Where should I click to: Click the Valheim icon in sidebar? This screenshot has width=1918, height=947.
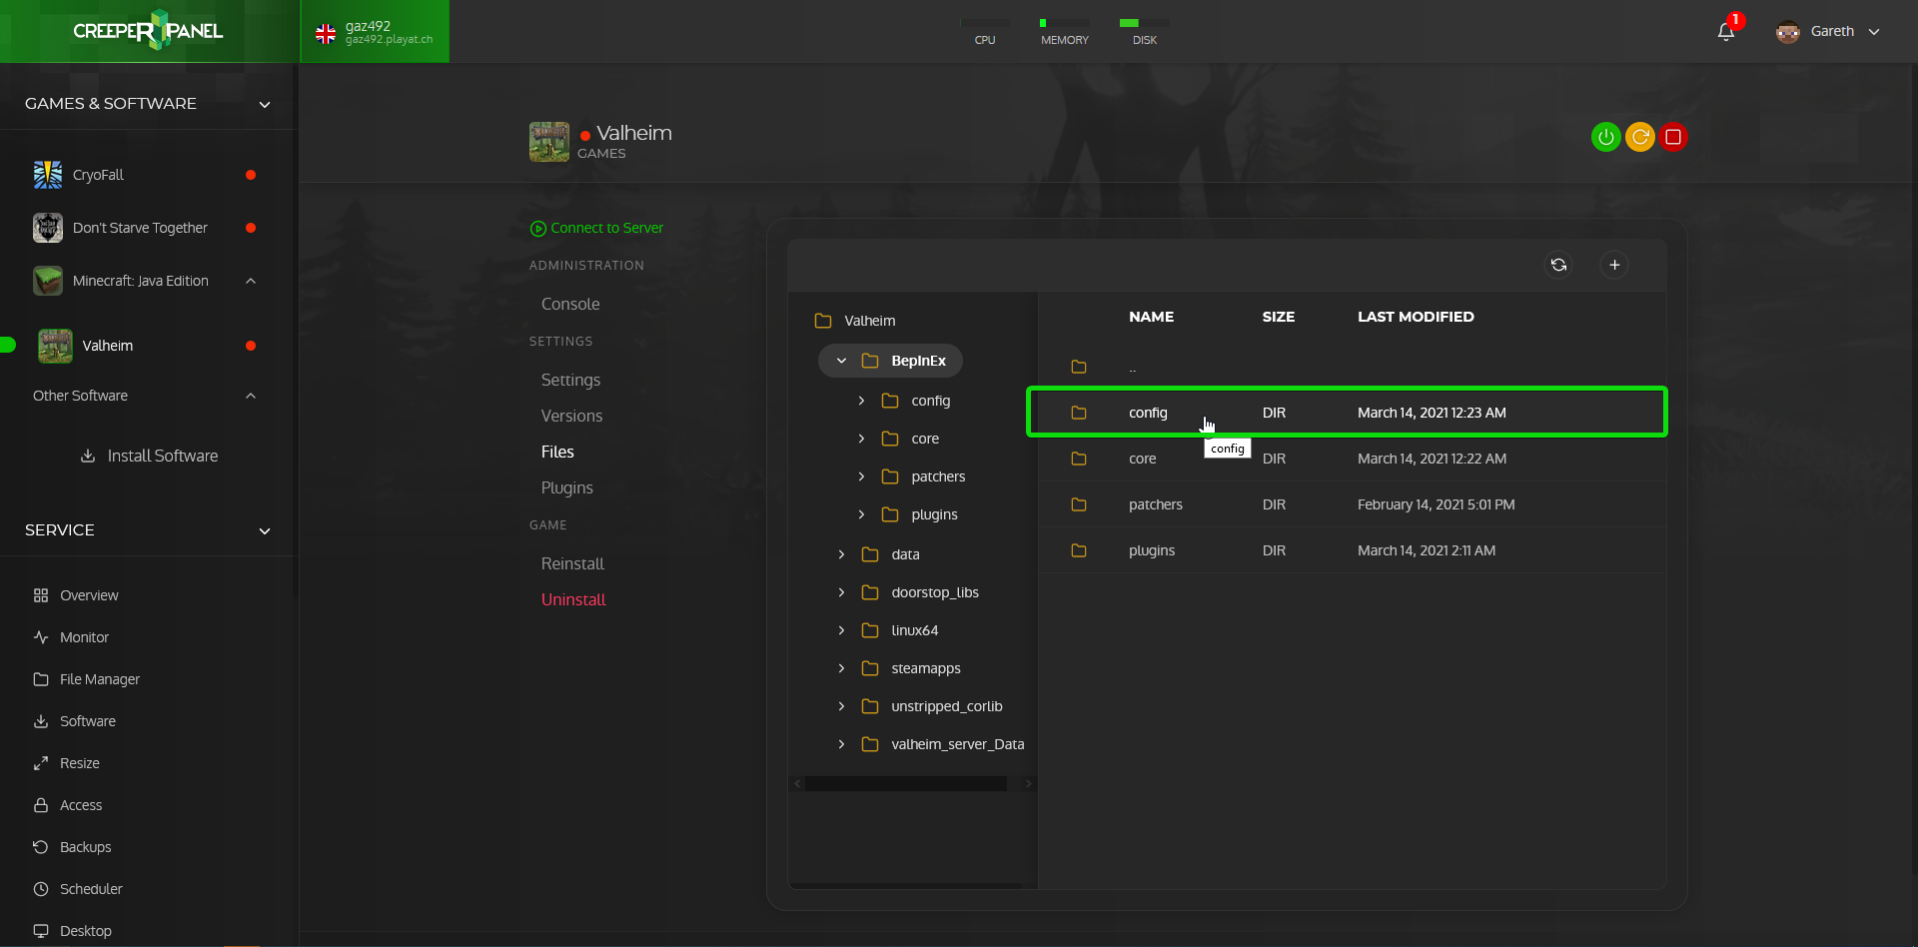55,346
